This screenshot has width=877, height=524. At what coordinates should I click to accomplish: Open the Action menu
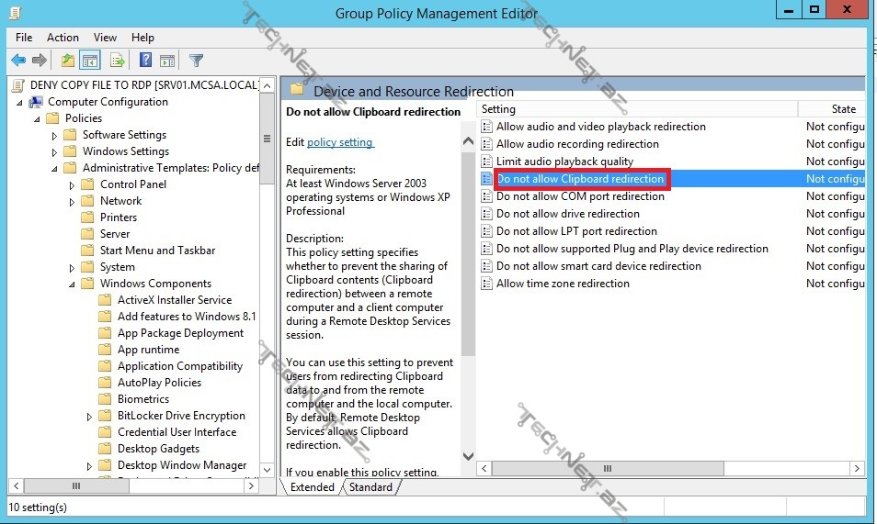[x=63, y=38]
